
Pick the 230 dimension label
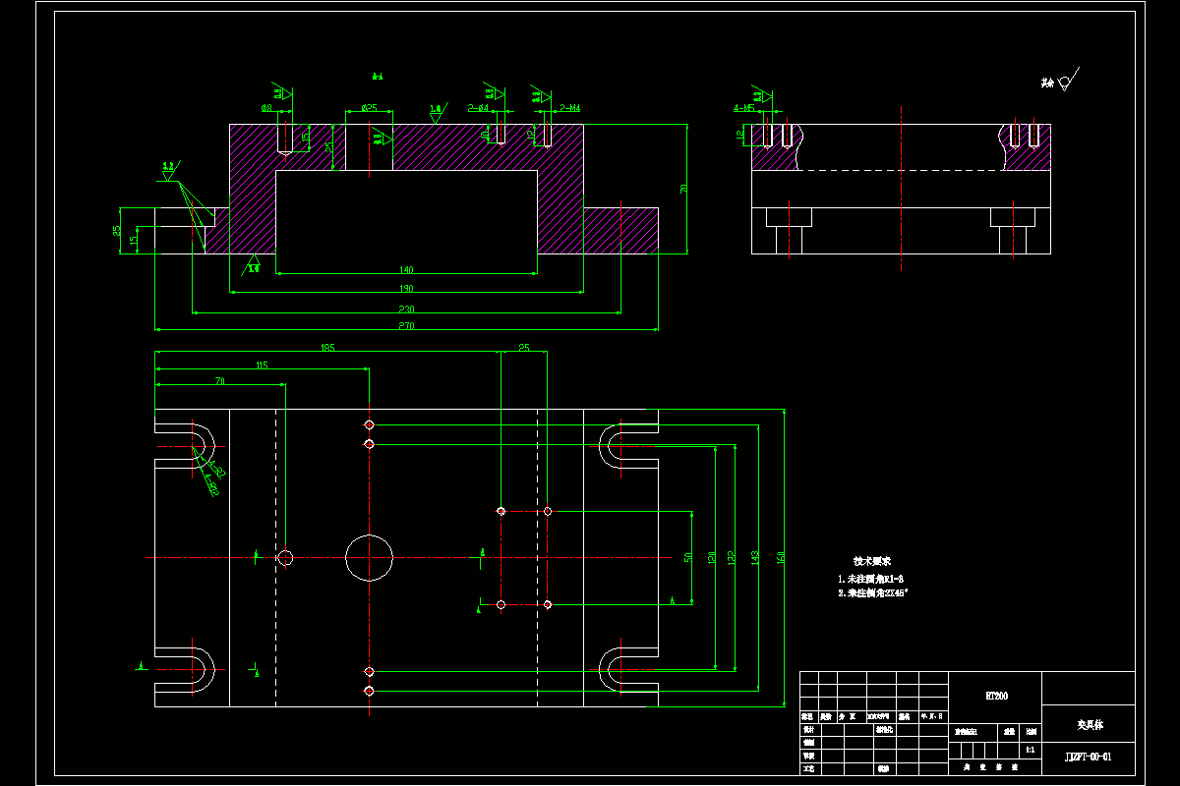click(406, 309)
